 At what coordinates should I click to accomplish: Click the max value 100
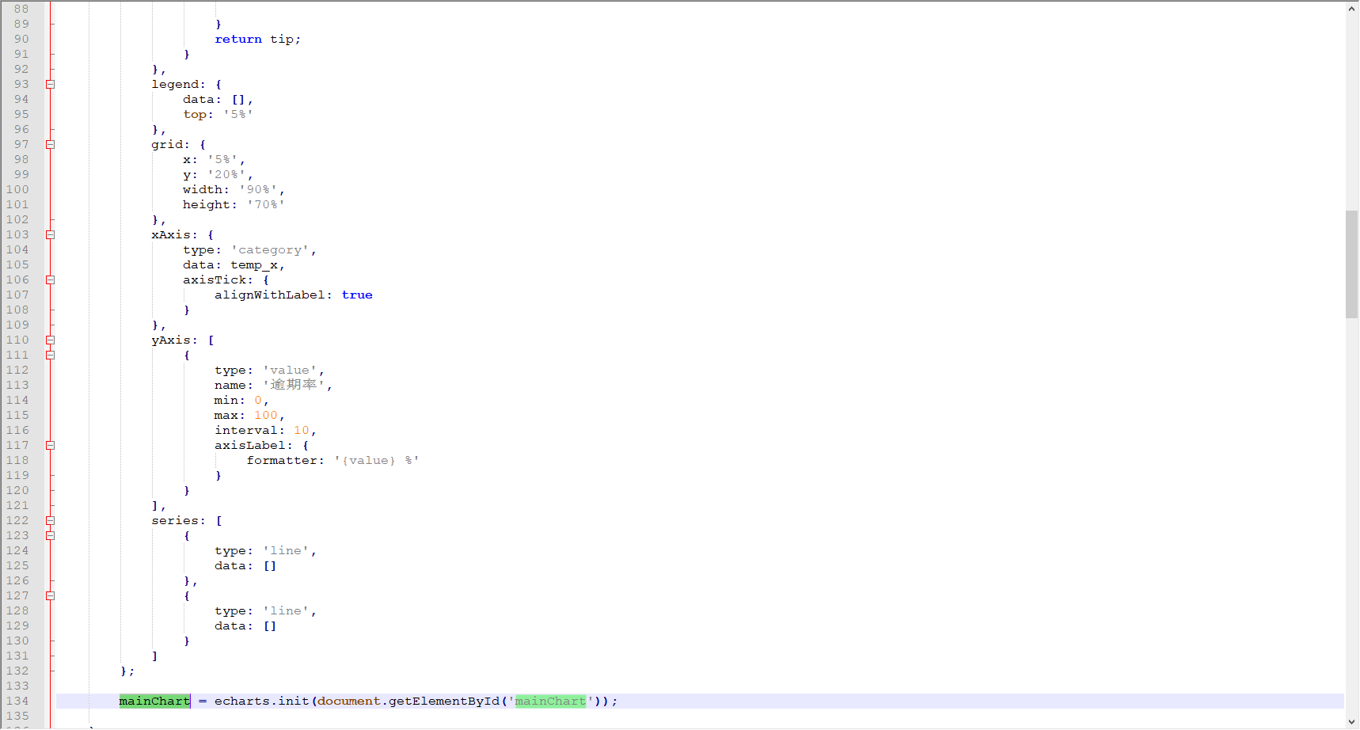[266, 415]
